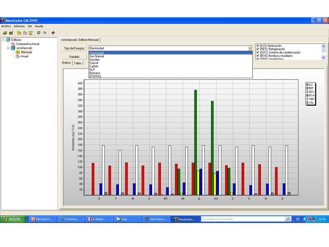Viewport: 329px width, 247px height.
Task: Click the Tipo de Energía combo box arrow
Action: coord(250,48)
